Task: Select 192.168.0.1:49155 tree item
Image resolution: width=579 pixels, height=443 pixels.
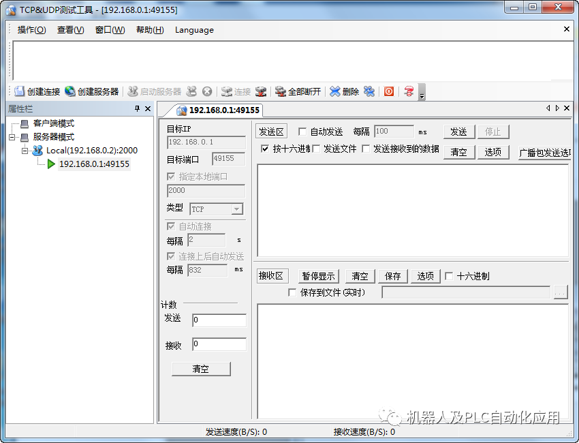Action: coord(94,164)
